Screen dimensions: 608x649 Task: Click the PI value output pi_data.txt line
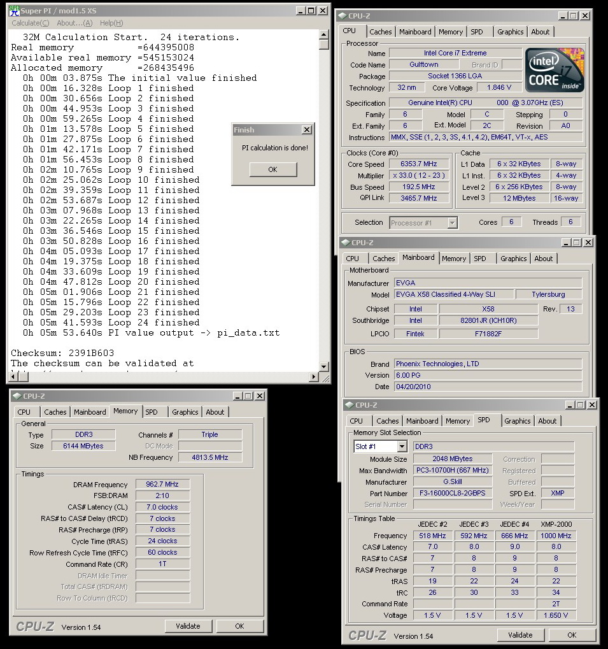click(152, 332)
